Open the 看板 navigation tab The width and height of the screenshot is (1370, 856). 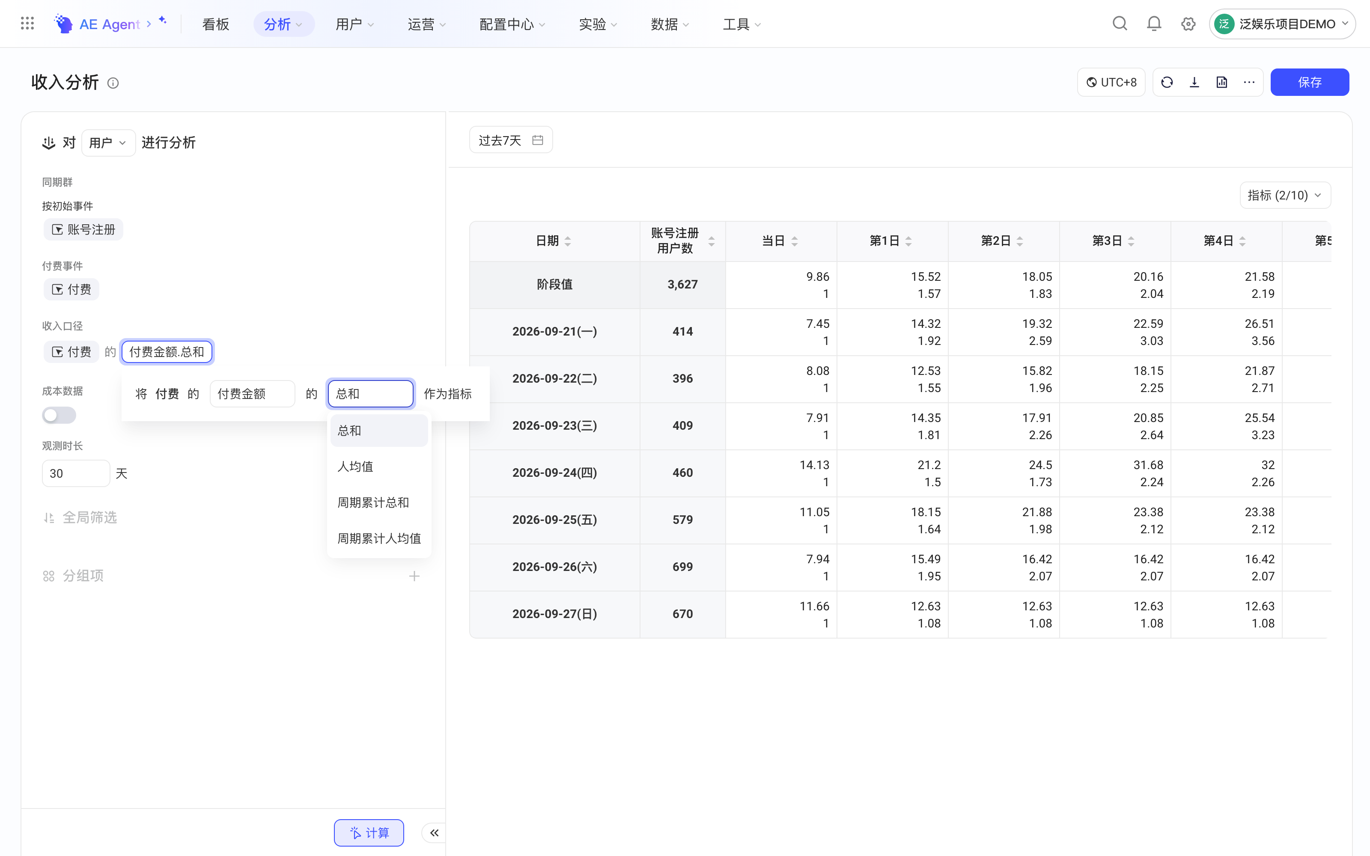click(216, 24)
